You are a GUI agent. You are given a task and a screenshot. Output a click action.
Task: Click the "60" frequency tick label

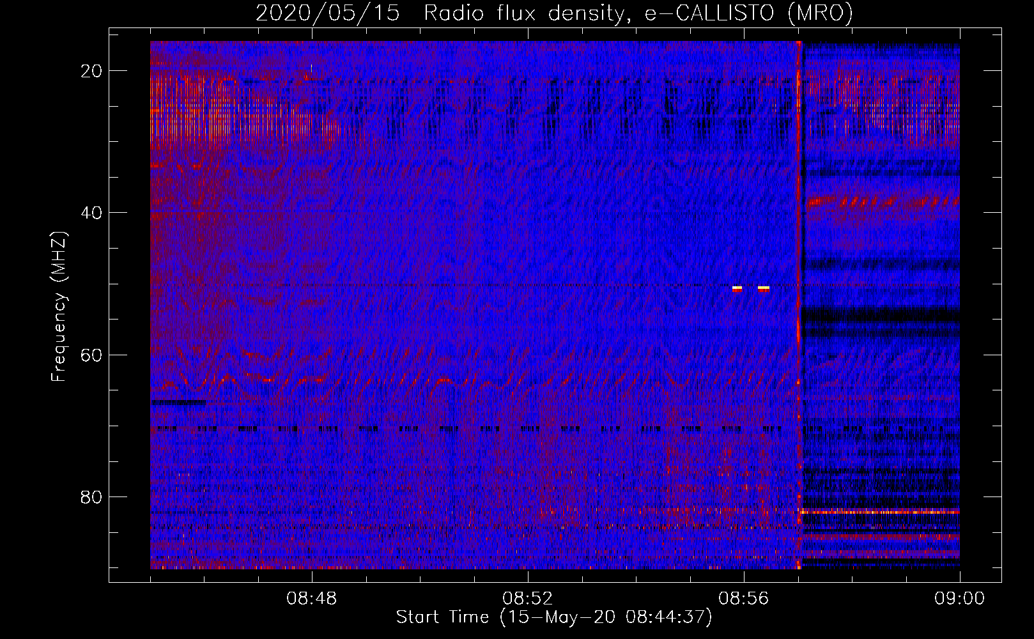coord(92,355)
